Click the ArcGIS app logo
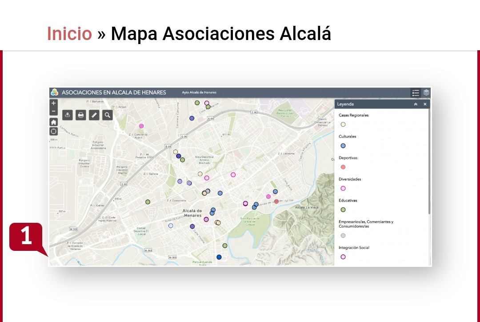Image resolution: width=480 pixels, height=322 pixels. 55,93
